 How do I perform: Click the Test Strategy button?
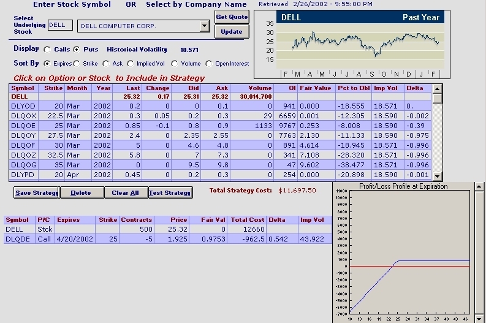170,192
